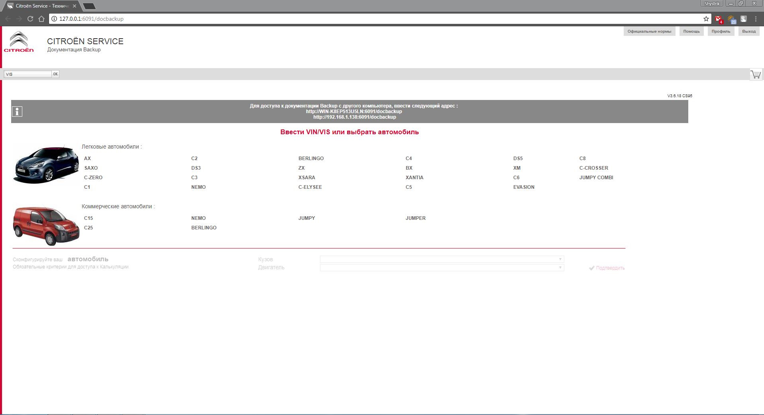Pick BERLINGO under commercial vehicles
Screen dimensions: 764x415
pos(204,228)
